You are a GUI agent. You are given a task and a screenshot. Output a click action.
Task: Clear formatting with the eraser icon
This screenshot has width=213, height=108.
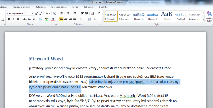pyautogui.click(x=55, y=13)
